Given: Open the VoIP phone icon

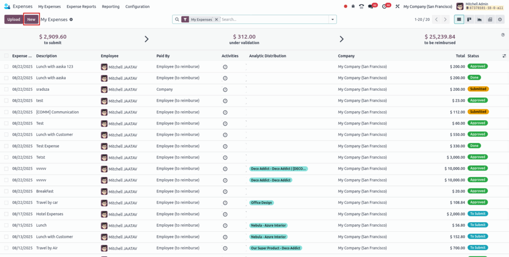Looking at the screenshot, I should [361, 6].
